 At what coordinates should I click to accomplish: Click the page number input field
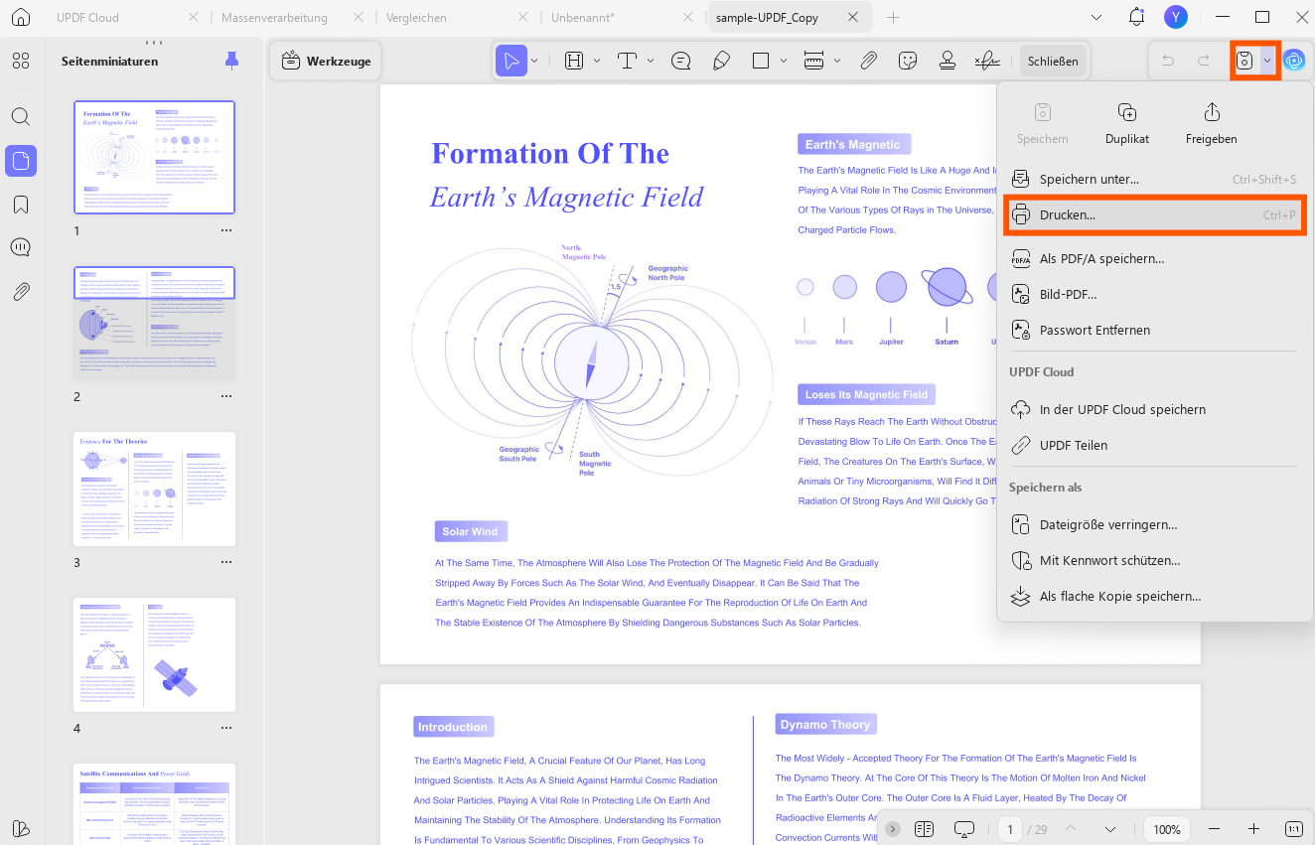point(1010,829)
